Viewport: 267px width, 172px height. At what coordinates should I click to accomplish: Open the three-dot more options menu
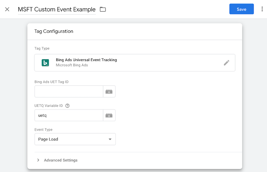point(262,9)
